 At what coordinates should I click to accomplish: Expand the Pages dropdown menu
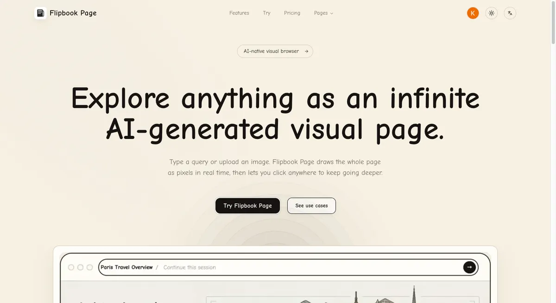coord(323,13)
